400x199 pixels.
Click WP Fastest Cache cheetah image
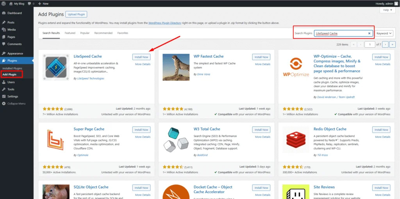click(176, 67)
